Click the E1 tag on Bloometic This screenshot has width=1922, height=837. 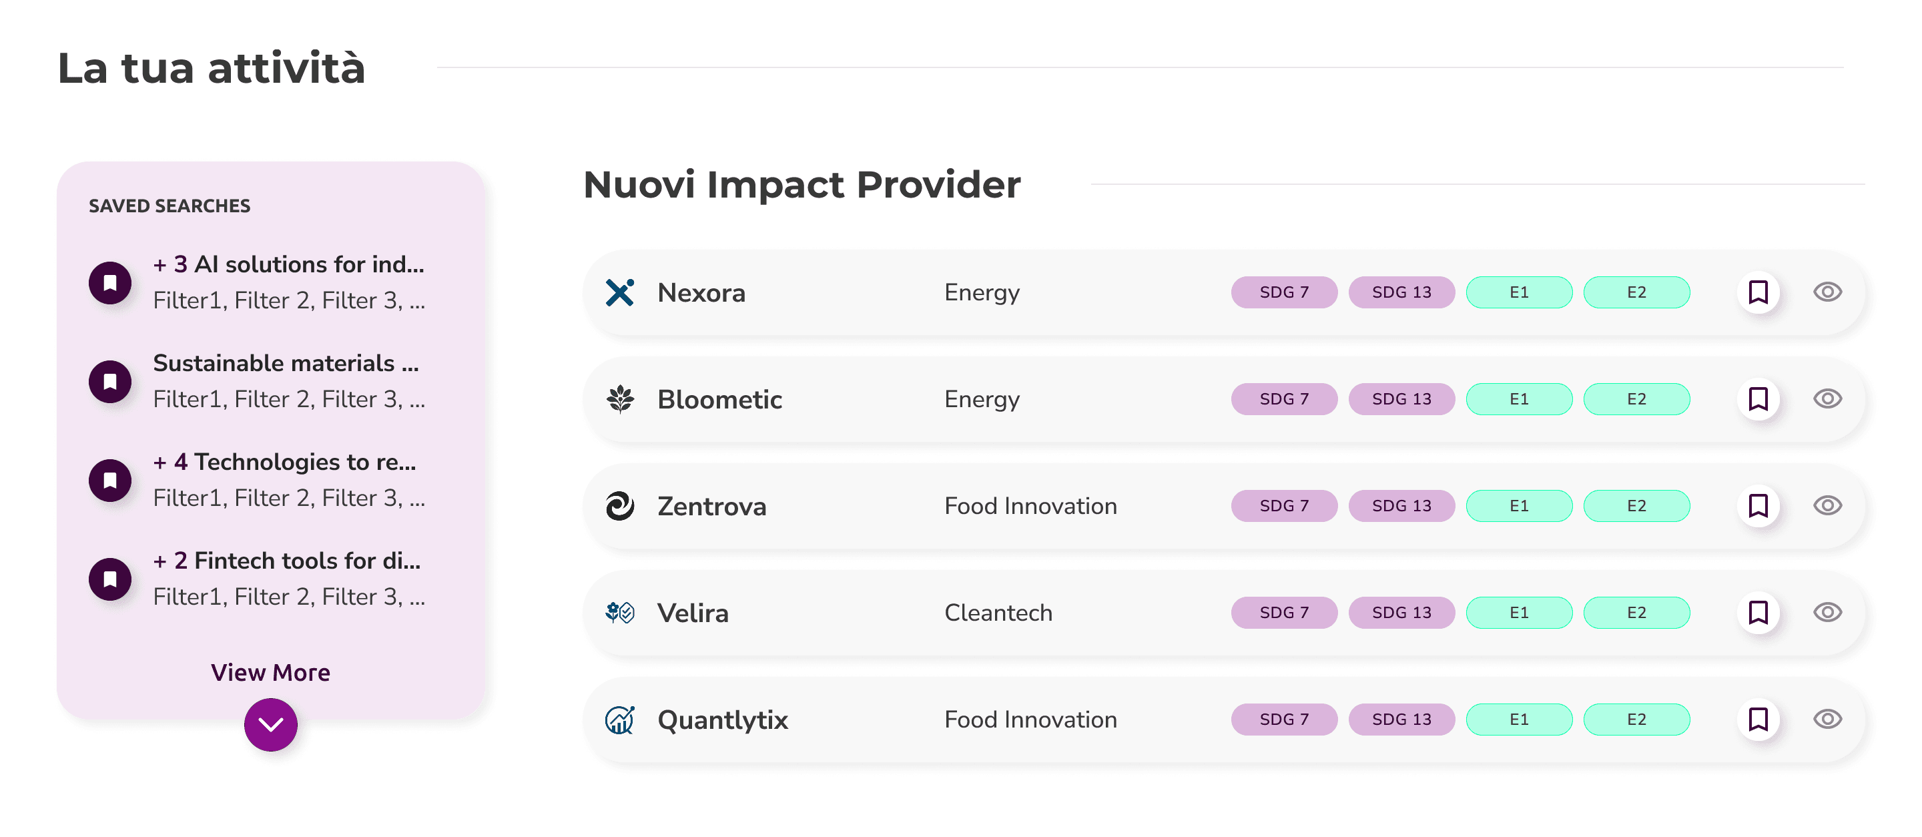pyautogui.click(x=1518, y=399)
